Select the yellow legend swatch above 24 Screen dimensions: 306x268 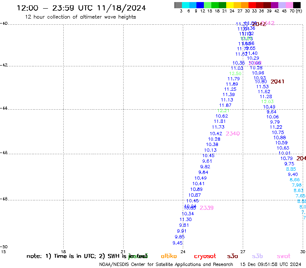(230, 5)
